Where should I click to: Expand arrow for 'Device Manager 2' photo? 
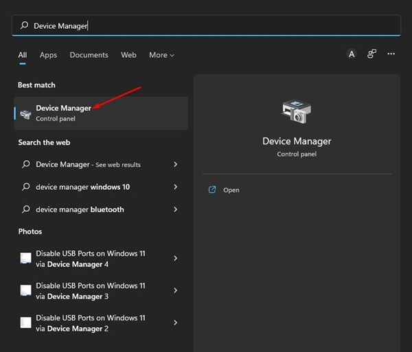coord(175,322)
